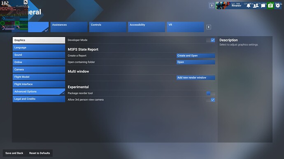The width and height of the screenshot is (284, 159).
Task: Click the MSFS State Report heading
Action: tap(83, 49)
